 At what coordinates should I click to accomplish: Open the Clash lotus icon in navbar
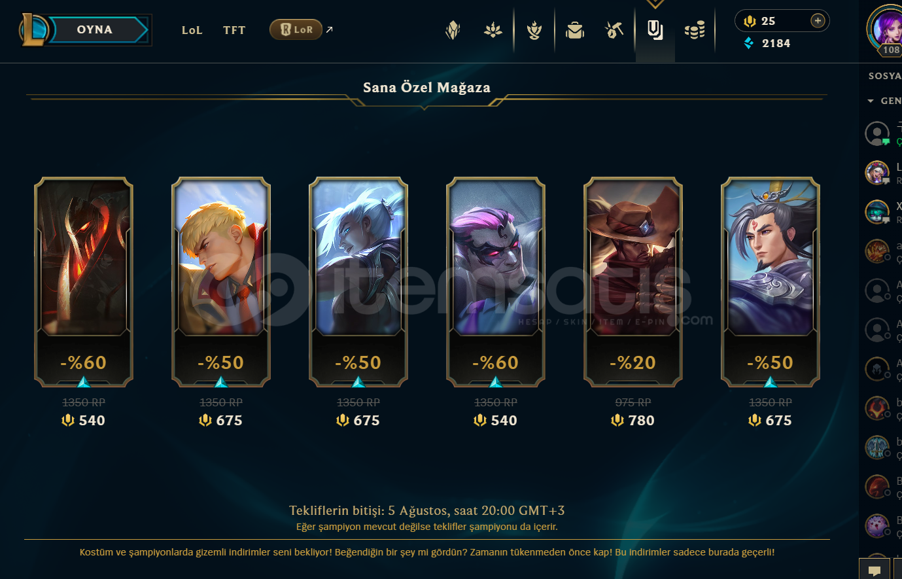click(x=493, y=30)
